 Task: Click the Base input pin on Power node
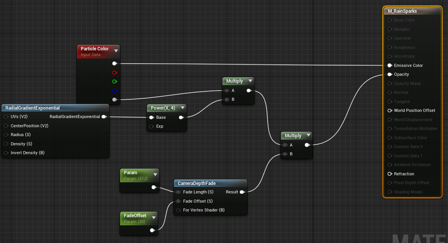click(x=152, y=117)
